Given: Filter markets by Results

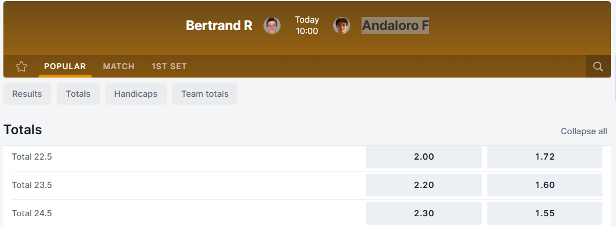Looking at the screenshot, I should (27, 94).
